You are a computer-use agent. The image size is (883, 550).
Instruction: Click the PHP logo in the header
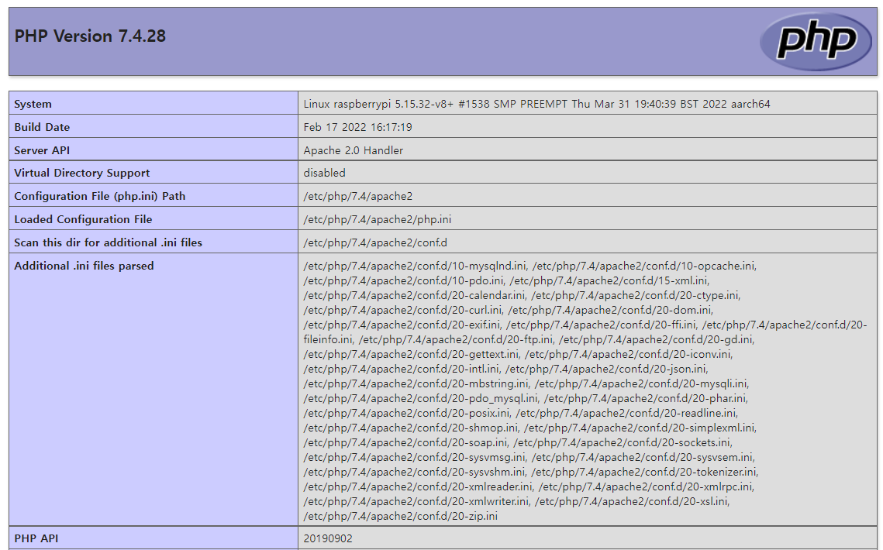816,41
